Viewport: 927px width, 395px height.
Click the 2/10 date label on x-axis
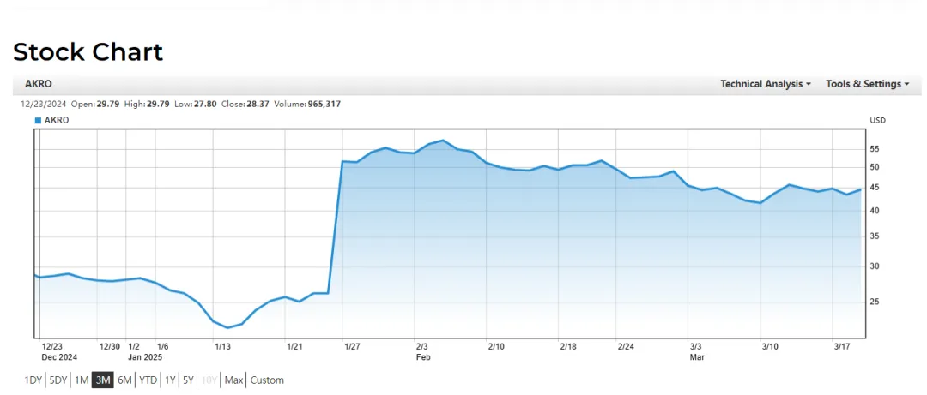tap(496, 346)
